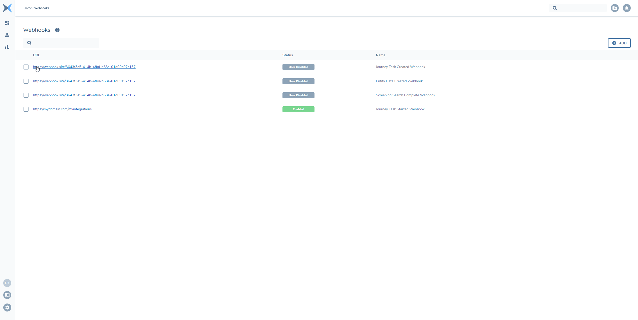This screenshot has height=320, width=638.
Task: Open the bar chart reports icon
Action: [7, 47]
